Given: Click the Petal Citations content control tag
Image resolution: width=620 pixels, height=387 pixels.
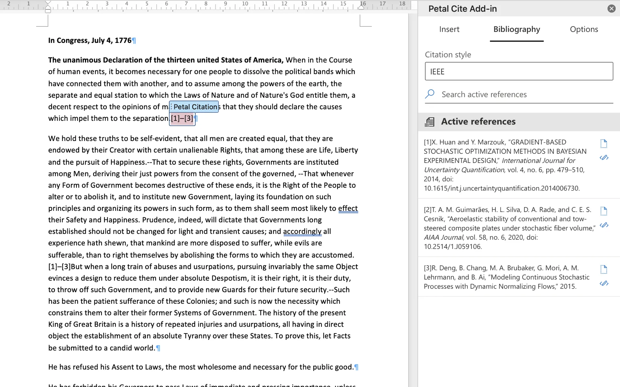Looking at the screenshot, I should point(194,107).
